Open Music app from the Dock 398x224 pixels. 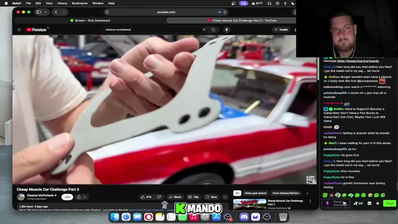pyautogui.click(x=194, y=217)
